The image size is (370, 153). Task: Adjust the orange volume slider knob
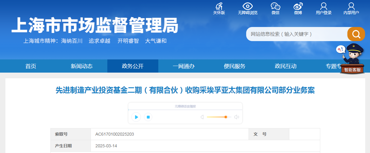(226, 117)
